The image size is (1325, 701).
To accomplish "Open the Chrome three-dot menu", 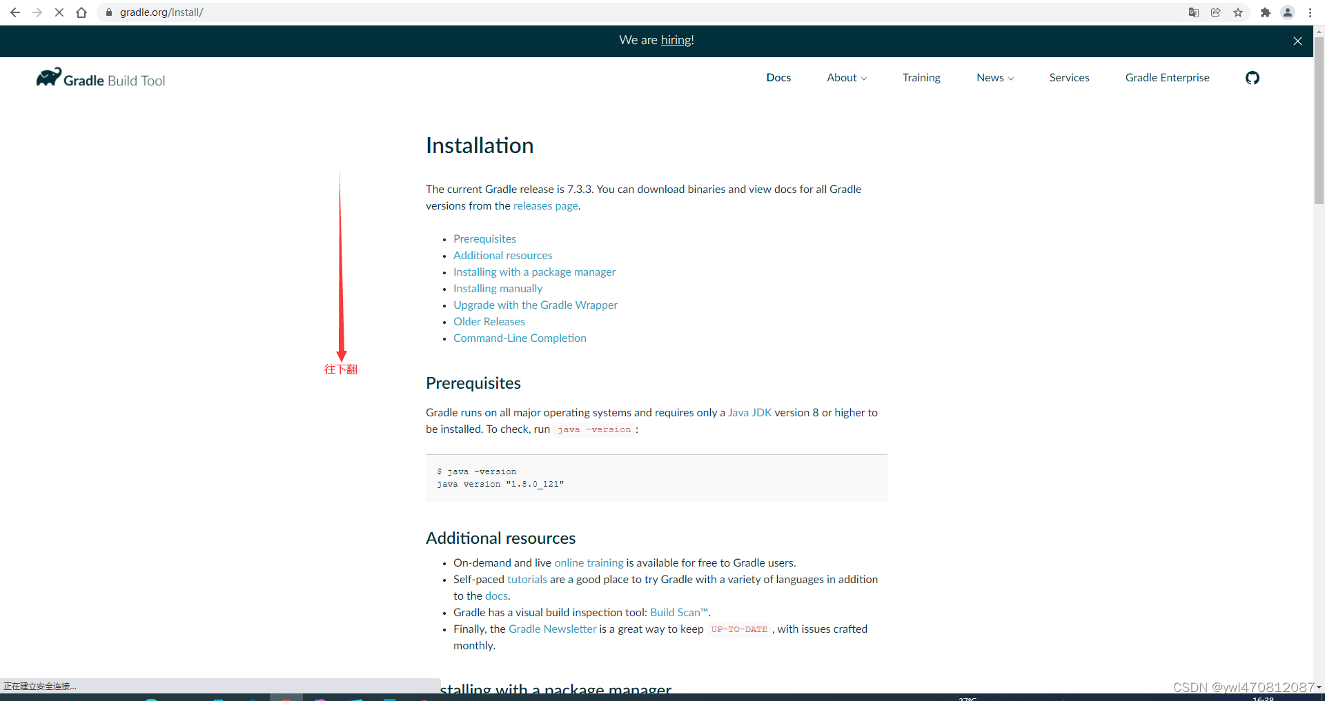I will coord(1310,12).
